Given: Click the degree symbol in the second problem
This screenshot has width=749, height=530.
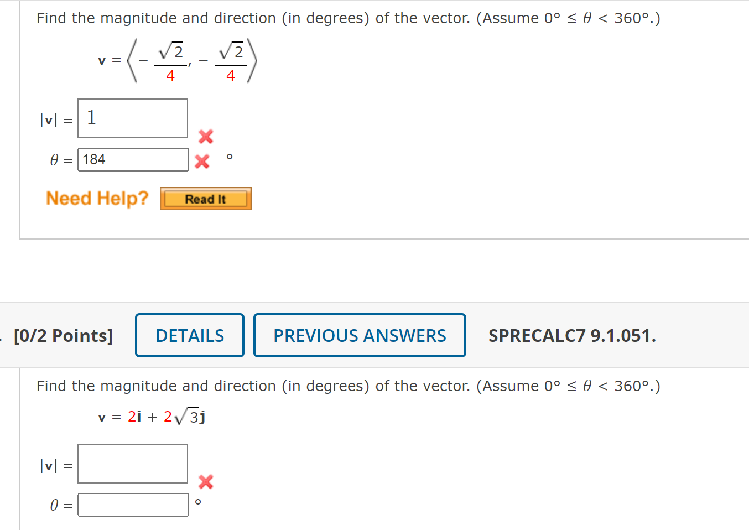Looking at the screenshot, I should click(198, 502).
